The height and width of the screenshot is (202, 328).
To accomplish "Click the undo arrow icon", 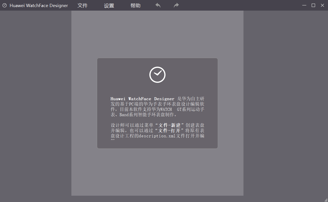I will [x=158, y=5].
